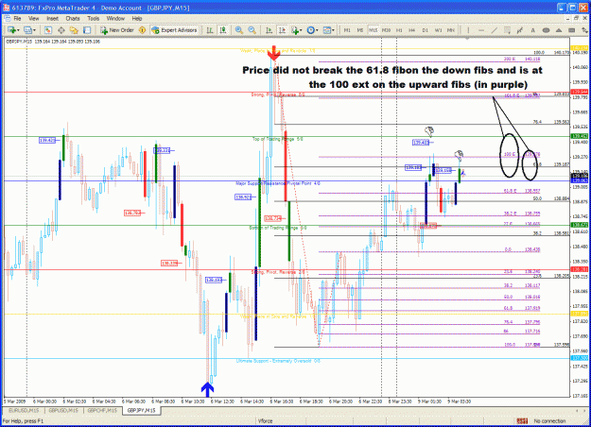This screenshot has height=427, width=591.
Task: Toggle chart auto scroll
Action: pyautogui.click(x=269, y=30)
